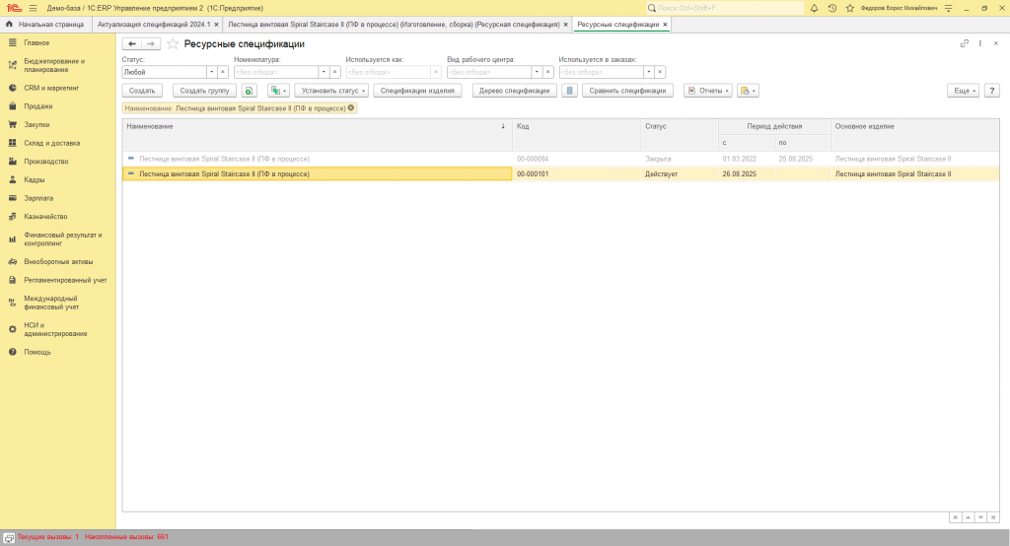Open notifications bell icon

point(814,8)
